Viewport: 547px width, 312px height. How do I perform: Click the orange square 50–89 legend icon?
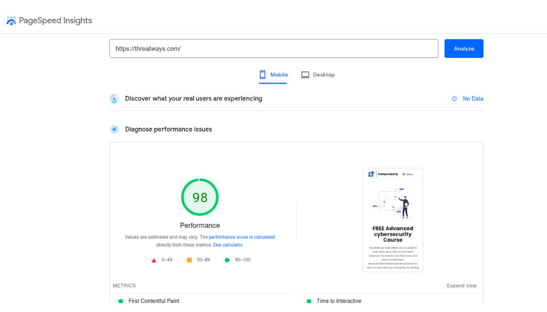[190, 260]
